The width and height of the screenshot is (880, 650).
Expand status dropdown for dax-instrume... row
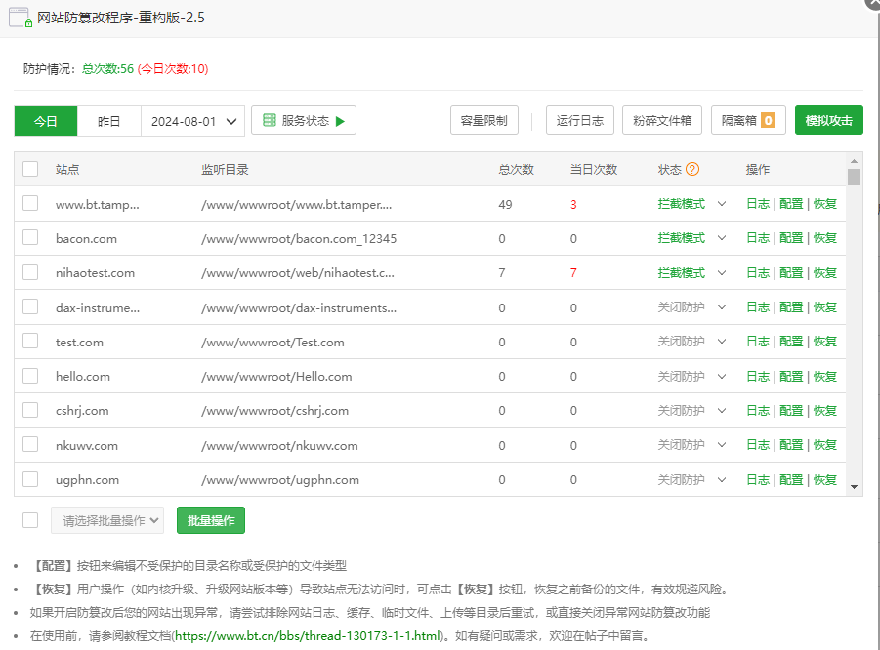click(722, 307)
